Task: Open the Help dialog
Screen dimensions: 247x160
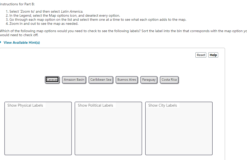Action: 213,55
